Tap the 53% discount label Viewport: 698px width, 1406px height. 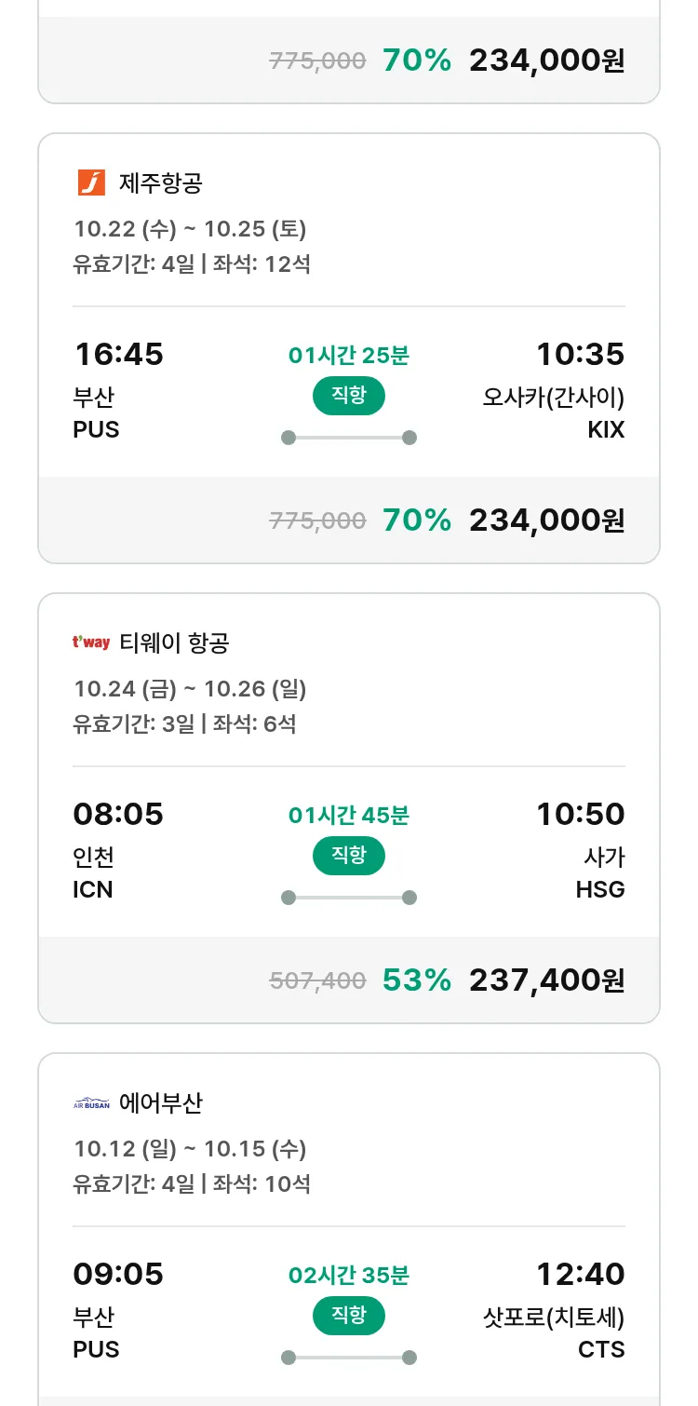[x=416, y=980]
